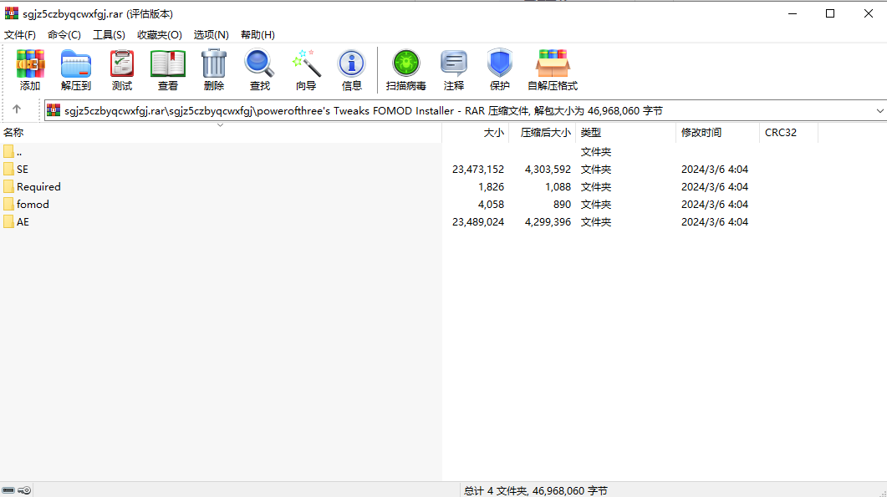Open the 命令(C) menu
Screen dimensions: 887x497
(x=64, y=34)
